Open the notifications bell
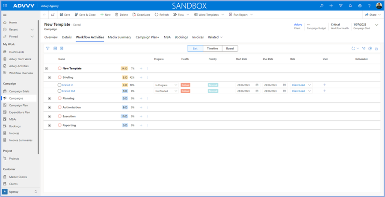 tap(350, 6)
